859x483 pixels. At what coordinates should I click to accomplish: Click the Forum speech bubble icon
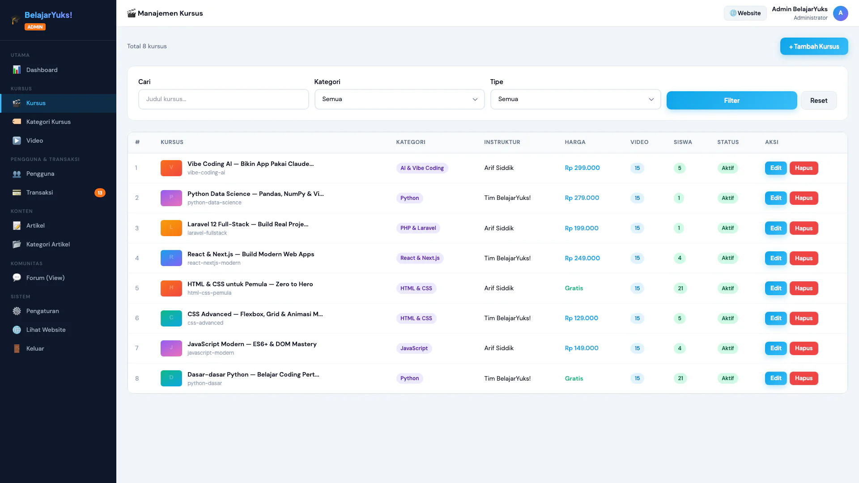tap(17, 277)
